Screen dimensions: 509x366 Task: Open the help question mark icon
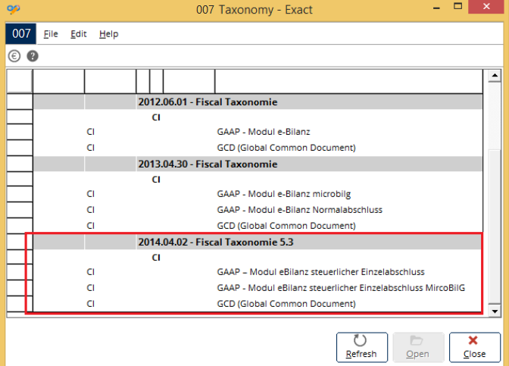point(33,56)
